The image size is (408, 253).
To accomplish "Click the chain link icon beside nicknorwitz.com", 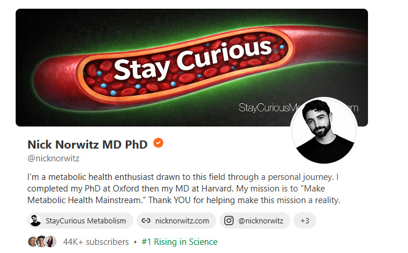I will 146,221.
